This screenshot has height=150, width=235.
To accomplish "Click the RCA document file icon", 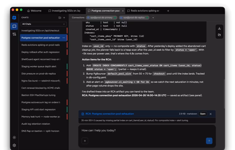I will click(83, 114).
